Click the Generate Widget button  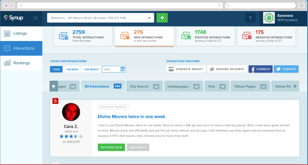186,69
